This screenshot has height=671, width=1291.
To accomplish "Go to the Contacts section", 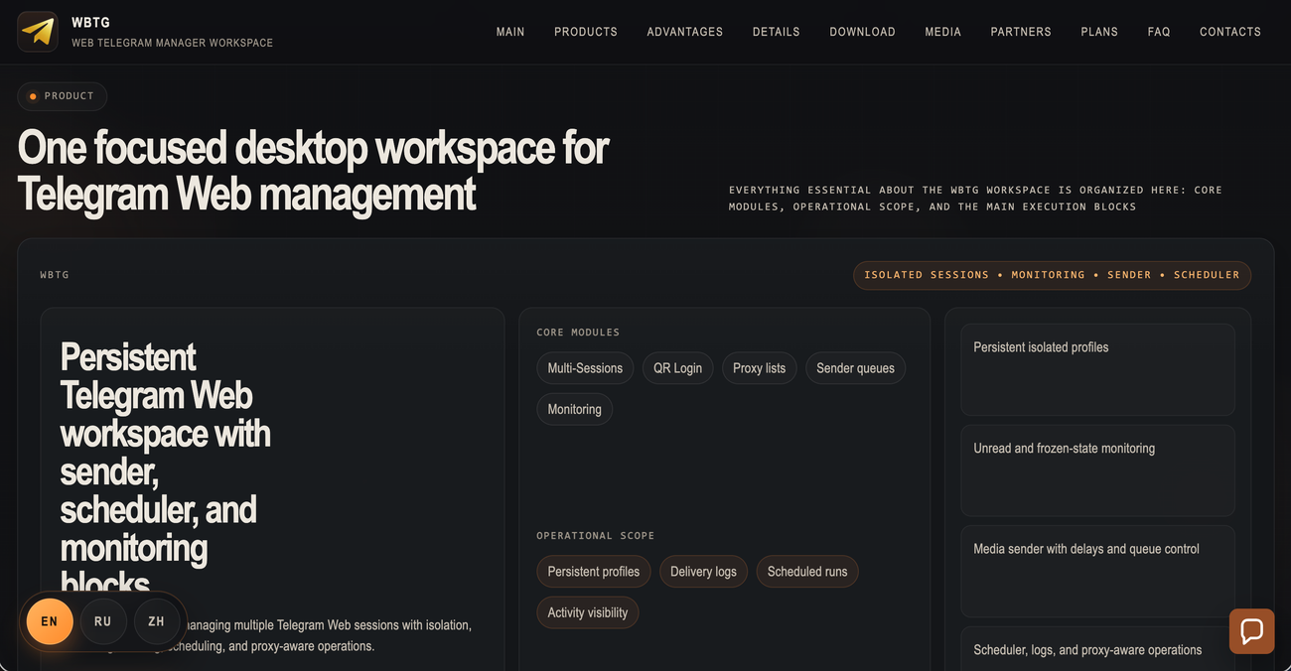I will (x=1230, y=32).
